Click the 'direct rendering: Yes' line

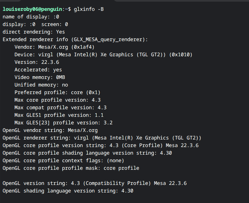(x=34, y=32)
